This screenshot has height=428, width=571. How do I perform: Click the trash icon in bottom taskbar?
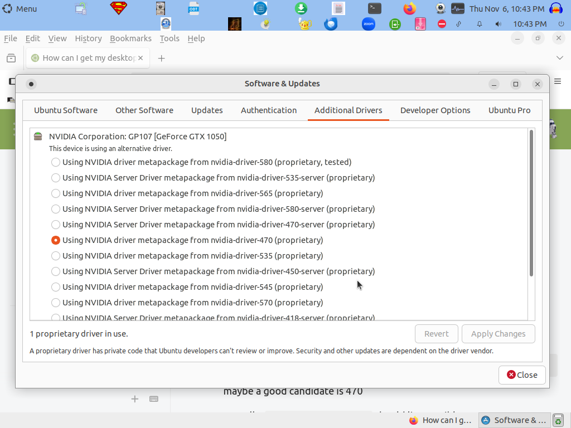click(x=558, y=420)
